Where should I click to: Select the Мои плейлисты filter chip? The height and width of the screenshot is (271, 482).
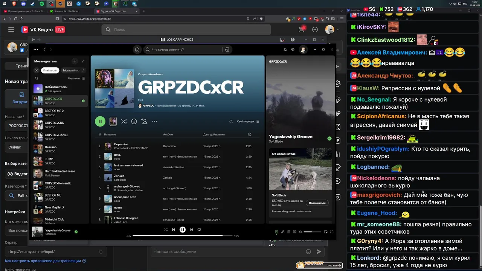click(71, 70)
